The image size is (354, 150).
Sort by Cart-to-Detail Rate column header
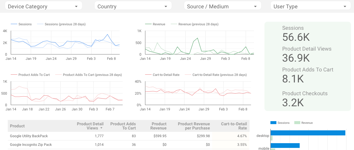click(x=234, y=126)
